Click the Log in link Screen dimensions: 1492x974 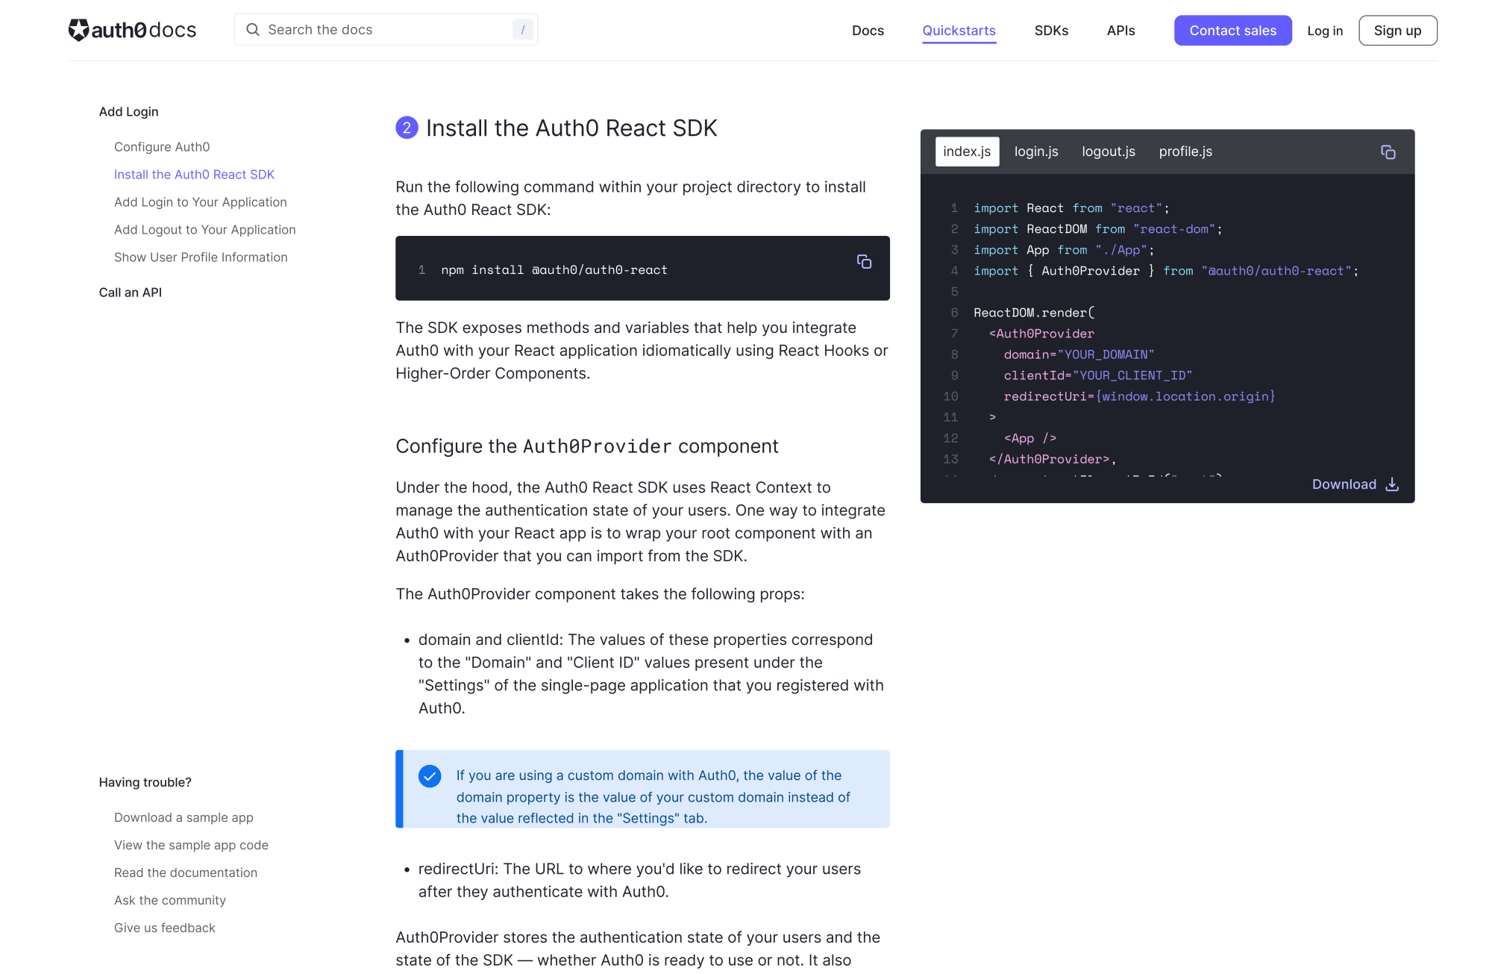(1325, 31)
